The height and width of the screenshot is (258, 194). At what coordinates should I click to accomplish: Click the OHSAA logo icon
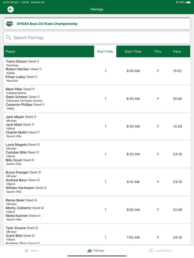point(9,24)
